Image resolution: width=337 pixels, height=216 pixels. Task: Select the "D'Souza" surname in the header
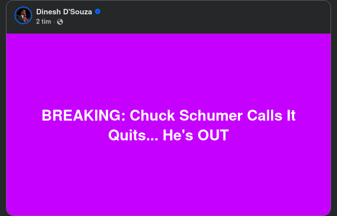[75, 11]
